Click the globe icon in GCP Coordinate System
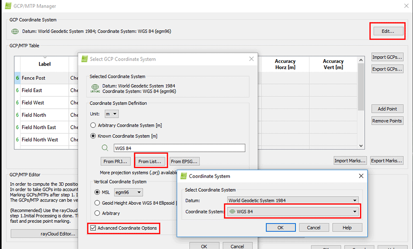Image resolution: width=413 pixels, height=249 pixels. (15, 31)
